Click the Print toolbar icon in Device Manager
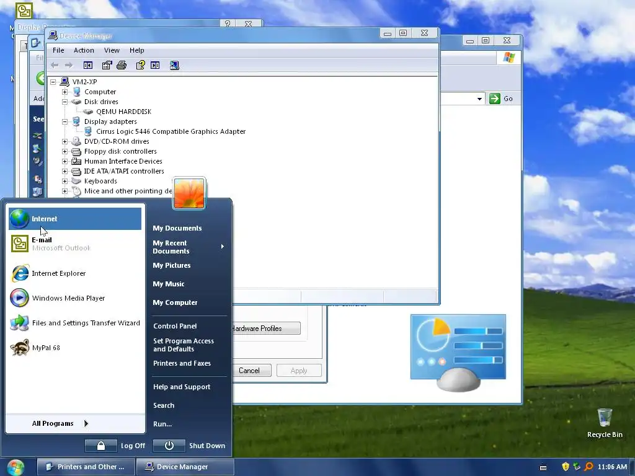635x476 pixels. point(122,65)
